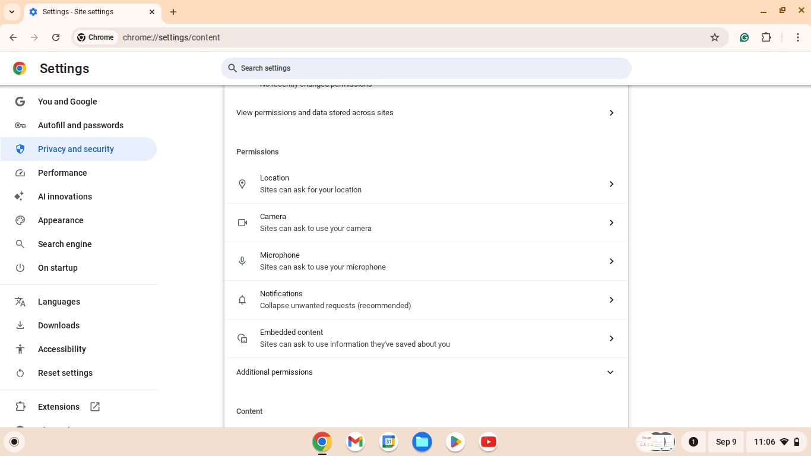Screen dimensions: 811x456
Task: Open Reset settings from the sidebar
Action: coord(65,373)
